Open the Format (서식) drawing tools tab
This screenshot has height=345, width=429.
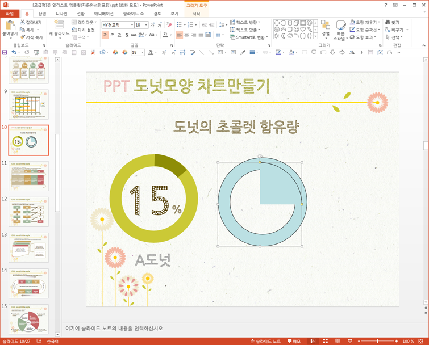pos(197,14)
